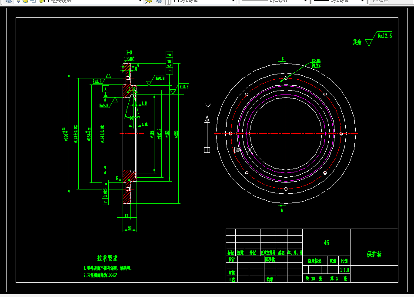Select the ø190 diameter dimension
The height and width of the screenshot is (297, 414).
click(65, 134)
